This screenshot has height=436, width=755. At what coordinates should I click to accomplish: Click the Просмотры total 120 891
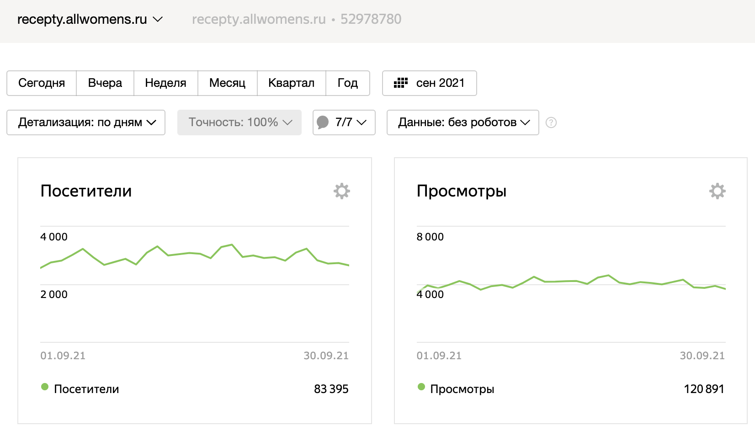(704, 389)
